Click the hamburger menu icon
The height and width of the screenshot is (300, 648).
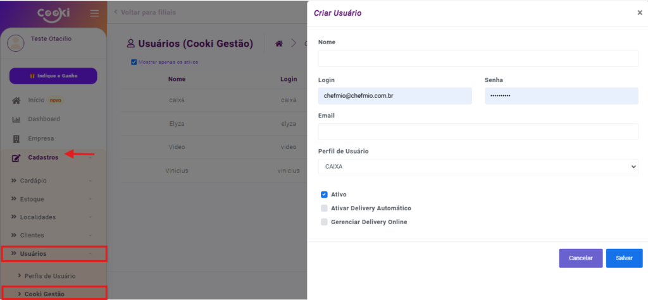94,13
